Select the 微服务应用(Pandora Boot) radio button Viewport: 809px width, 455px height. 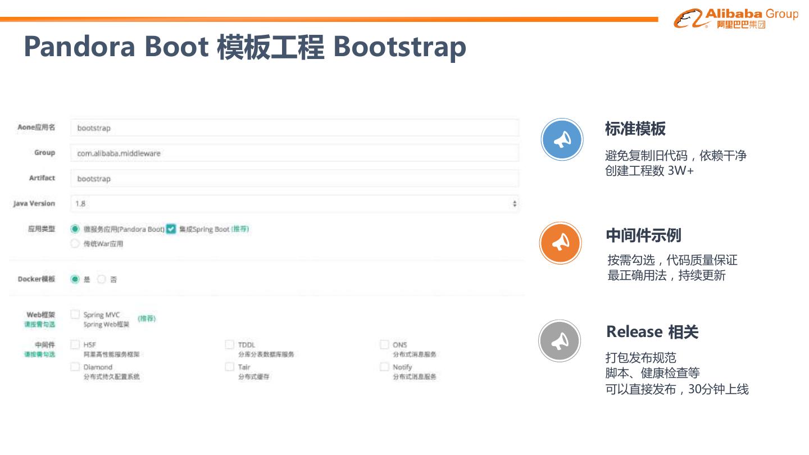[75, 229]
